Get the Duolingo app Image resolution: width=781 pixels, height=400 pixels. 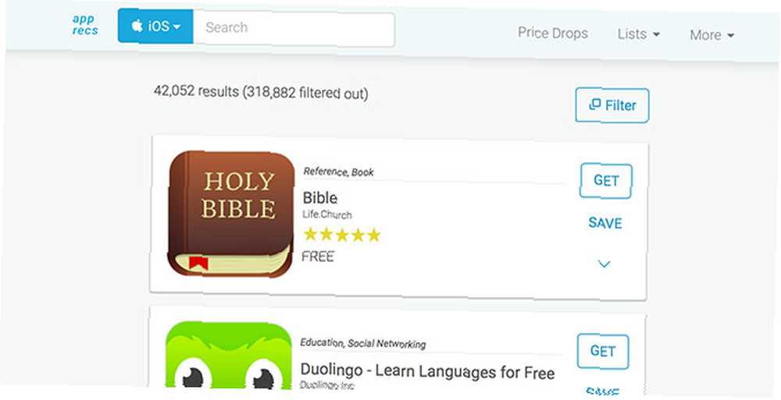click(603, 351)
